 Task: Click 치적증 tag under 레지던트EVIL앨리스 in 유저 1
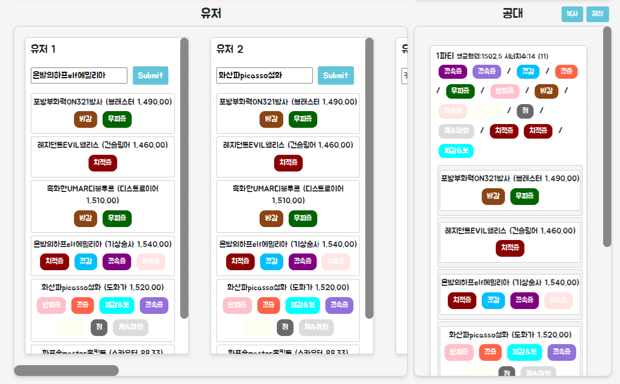point(103,163)
